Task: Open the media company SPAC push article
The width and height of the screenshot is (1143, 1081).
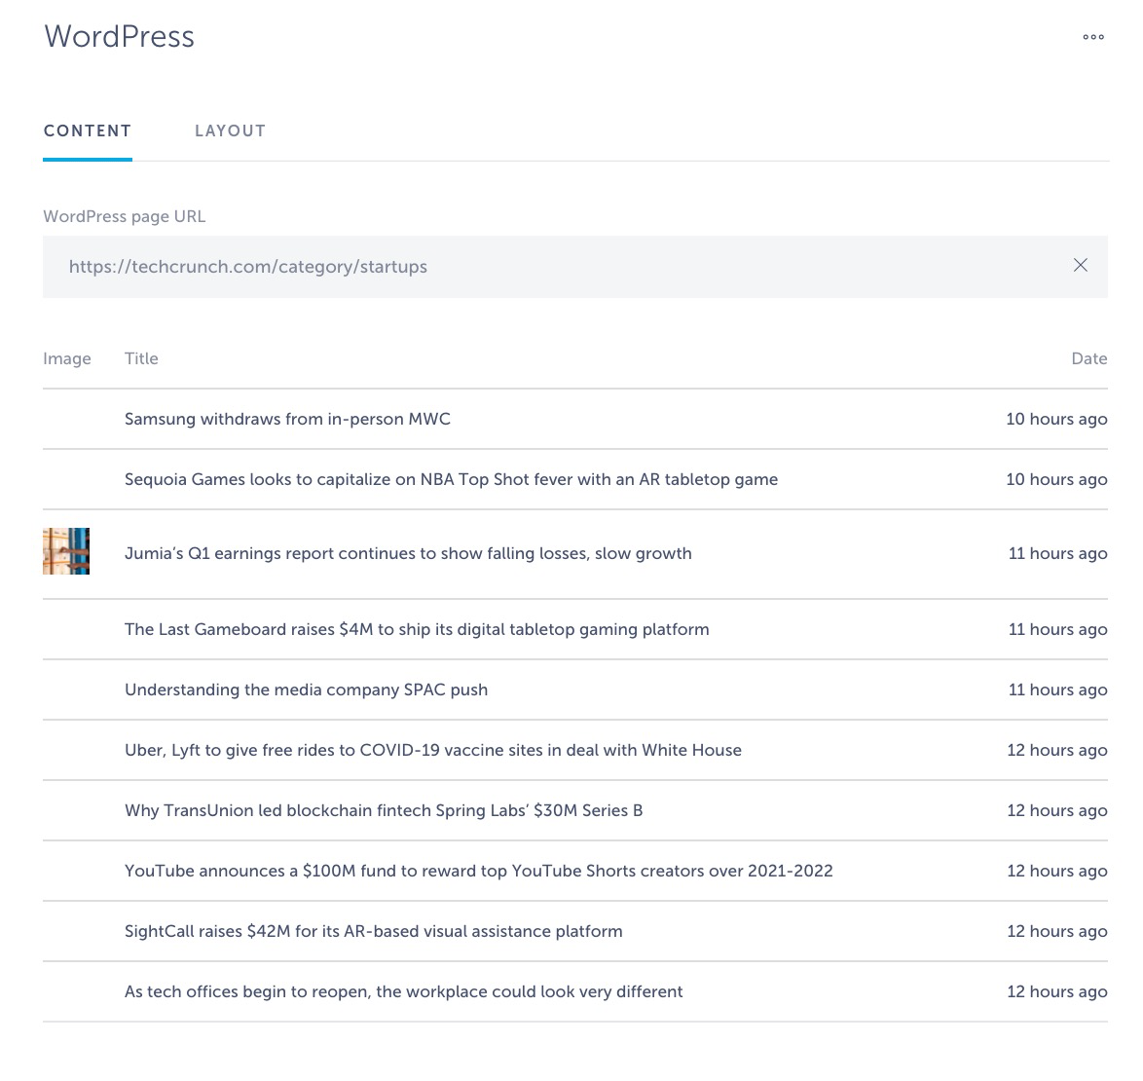Action: pos(306,690)
